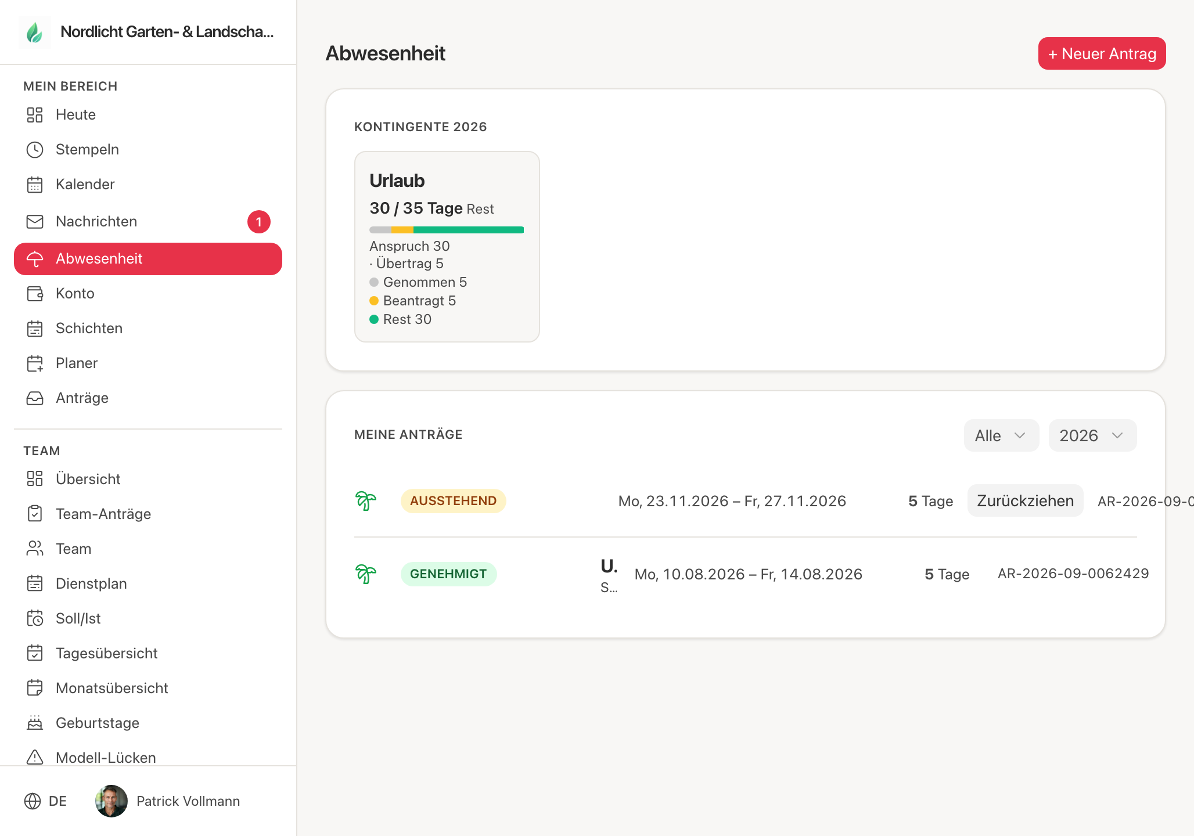Click Patrick Vollmann's avatar photo

pos(112,801)
